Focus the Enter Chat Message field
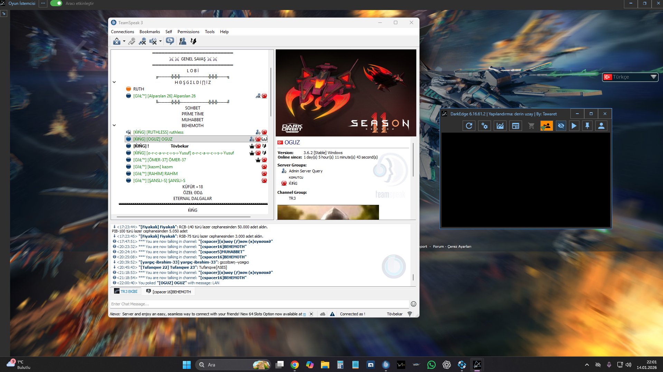 (259, 304)
